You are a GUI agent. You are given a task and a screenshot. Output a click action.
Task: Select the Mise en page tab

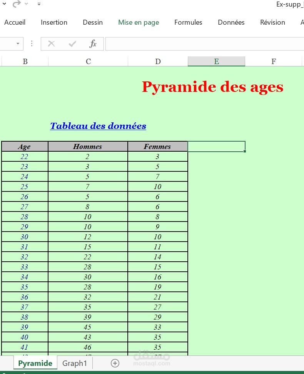pos(139,22)
